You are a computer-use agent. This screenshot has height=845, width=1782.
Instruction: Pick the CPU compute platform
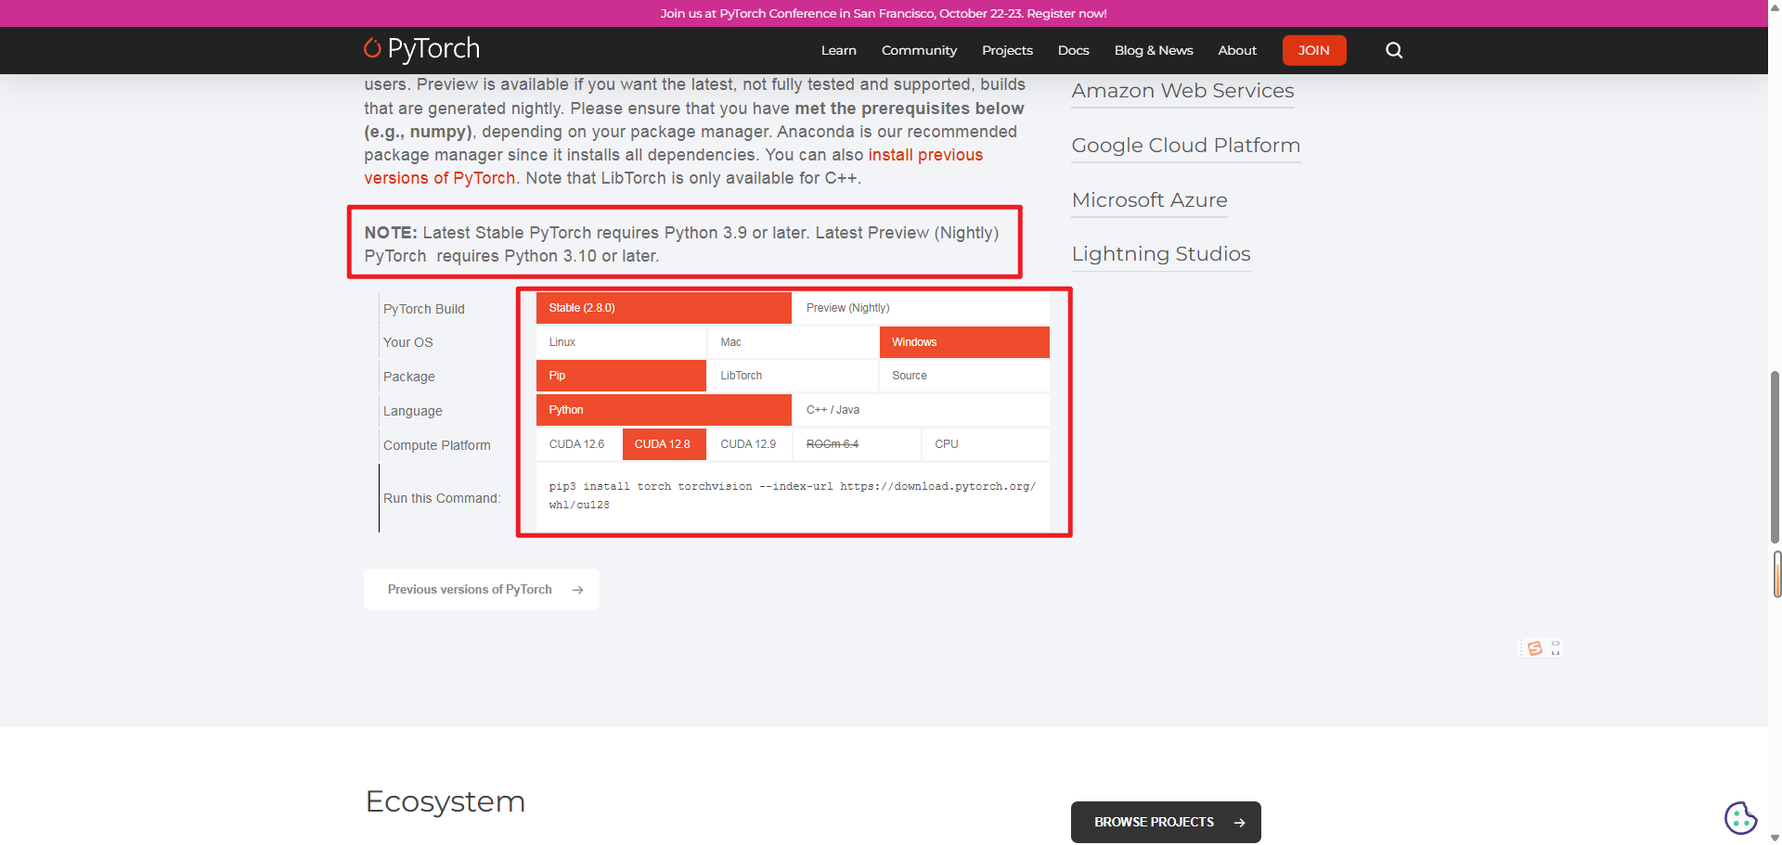pyautogui.click(x=986, y=444)
